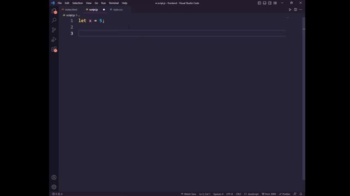The image size is (350, 196).
Task: Click line number 2 in gutter
Action: (x=72, y=27)
